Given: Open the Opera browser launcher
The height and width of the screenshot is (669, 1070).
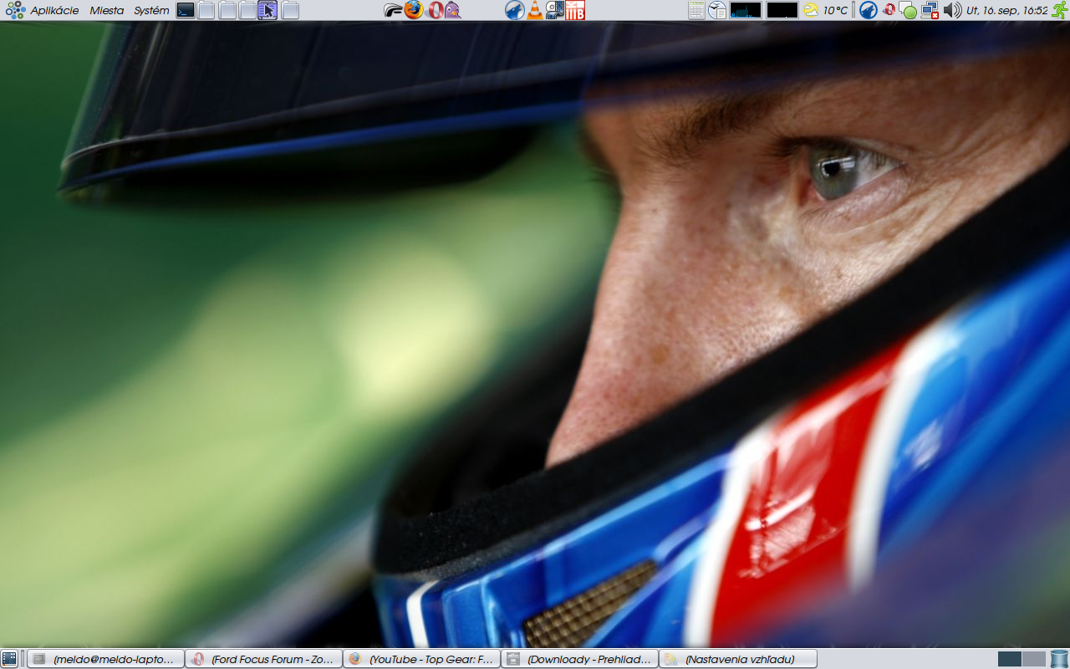Looking at the screenshot, I should click(434, 10).
